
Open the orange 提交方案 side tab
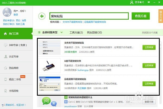click(161, 16)
